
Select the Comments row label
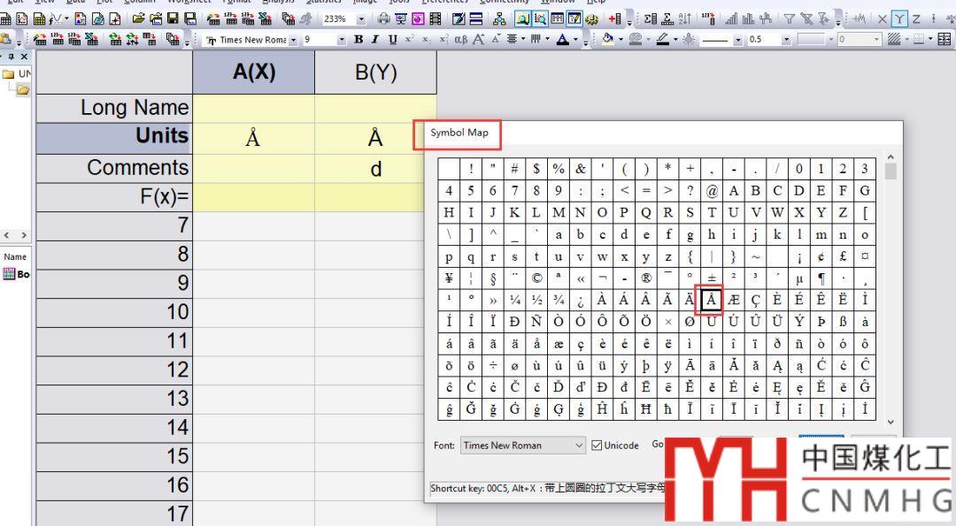[114, 168]
